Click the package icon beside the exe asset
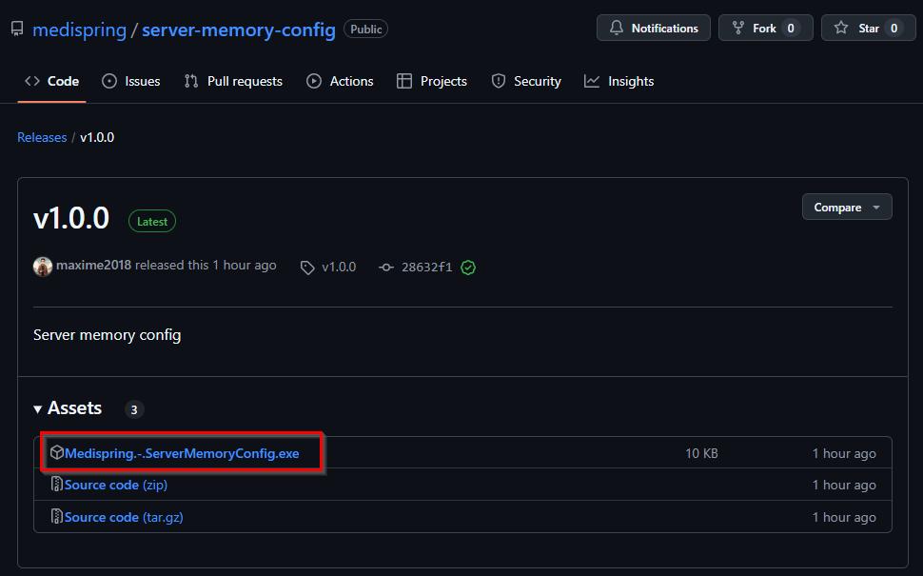The height and width of the screenshot is (576, 923). click(56, 452)
